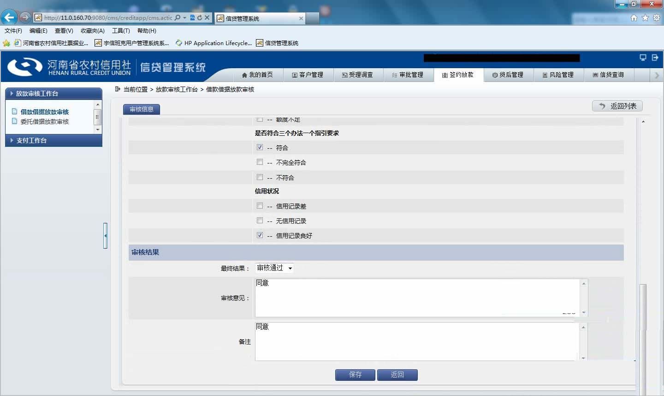Select the 签约放款 navigation tab
This screenshot has width=664, height=396.
coord(458,75)
